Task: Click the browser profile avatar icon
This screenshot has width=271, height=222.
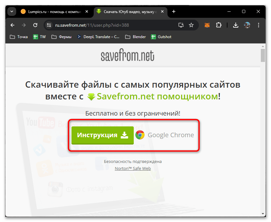Action: (247, 25)
